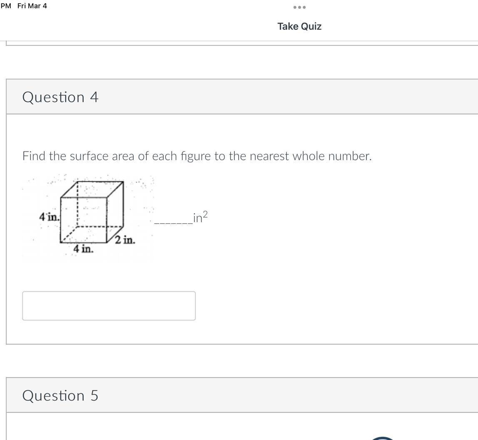Focus the Question 4 answer text box
478x440 pixels.
(x=109, y=306)
